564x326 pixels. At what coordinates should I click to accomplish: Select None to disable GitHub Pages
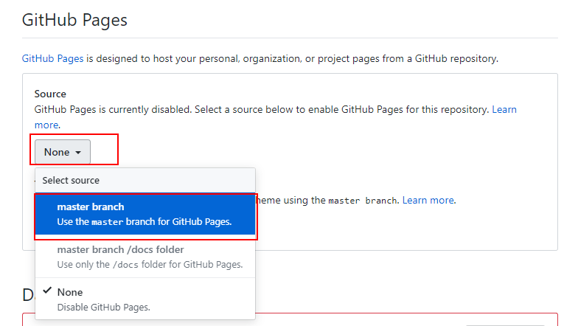click(145, 299)
